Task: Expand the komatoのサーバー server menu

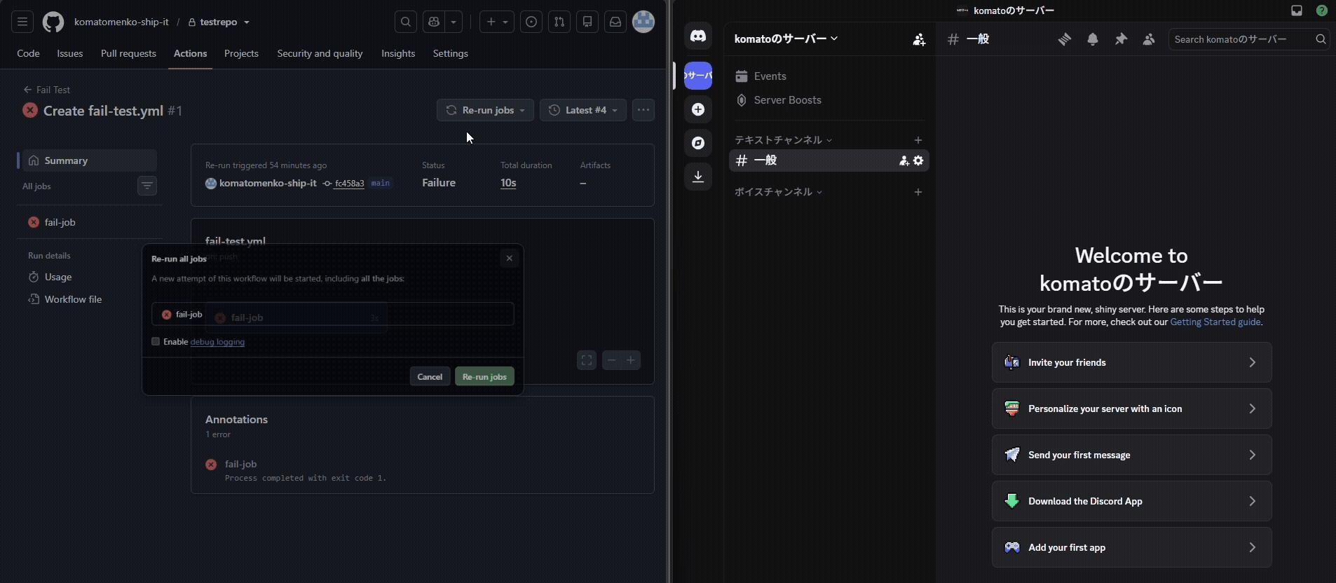Action: [786, 39]
